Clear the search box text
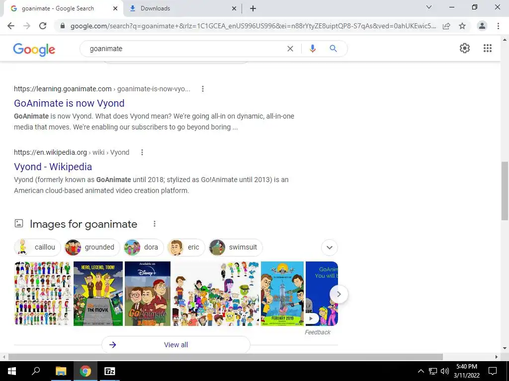Viewport: 509px width, 381px height. click(x=290, y=49)
